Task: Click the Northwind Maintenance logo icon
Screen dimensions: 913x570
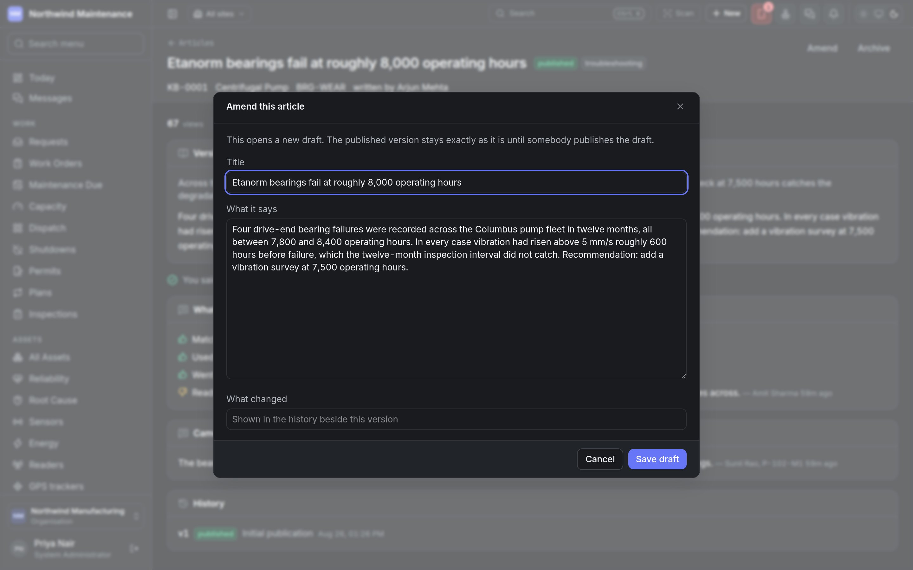Action: (15, 14)
